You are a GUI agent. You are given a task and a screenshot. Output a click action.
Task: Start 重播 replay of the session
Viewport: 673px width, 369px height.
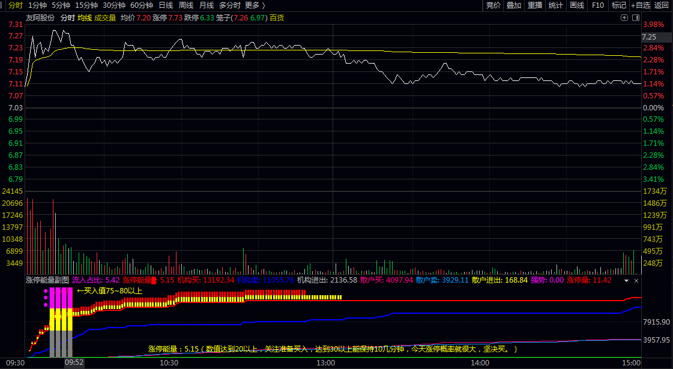(x=535, y=5)
